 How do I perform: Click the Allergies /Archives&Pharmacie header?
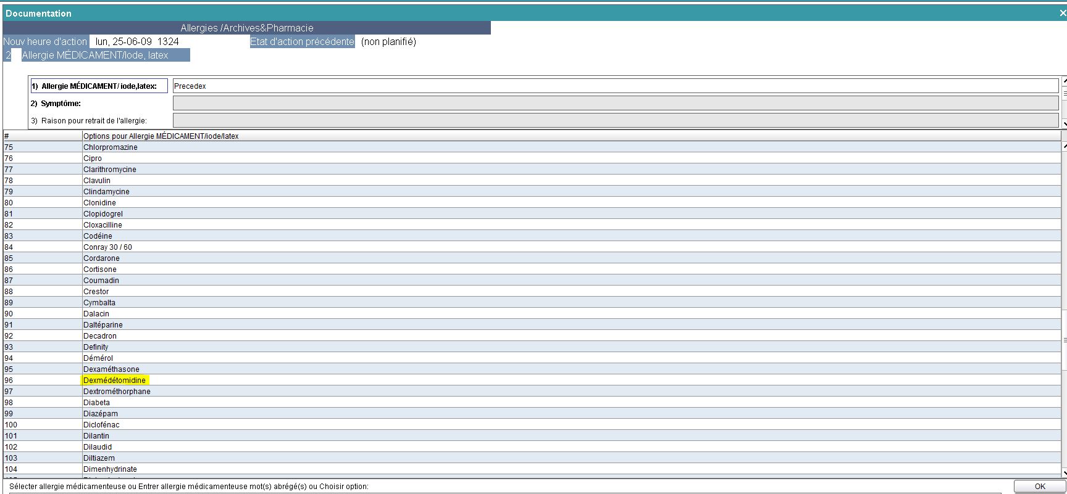click(247, 28)
